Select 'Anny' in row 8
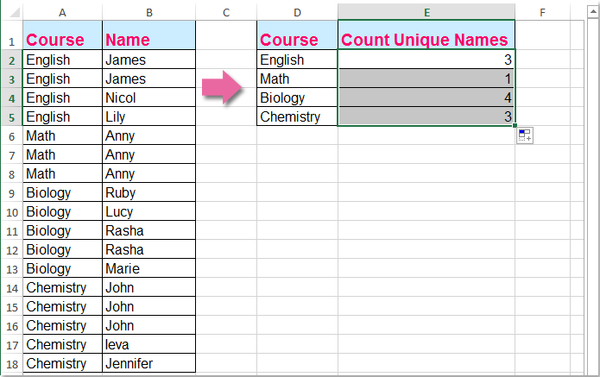Viewport: 600px width, 377px height. 148,173
